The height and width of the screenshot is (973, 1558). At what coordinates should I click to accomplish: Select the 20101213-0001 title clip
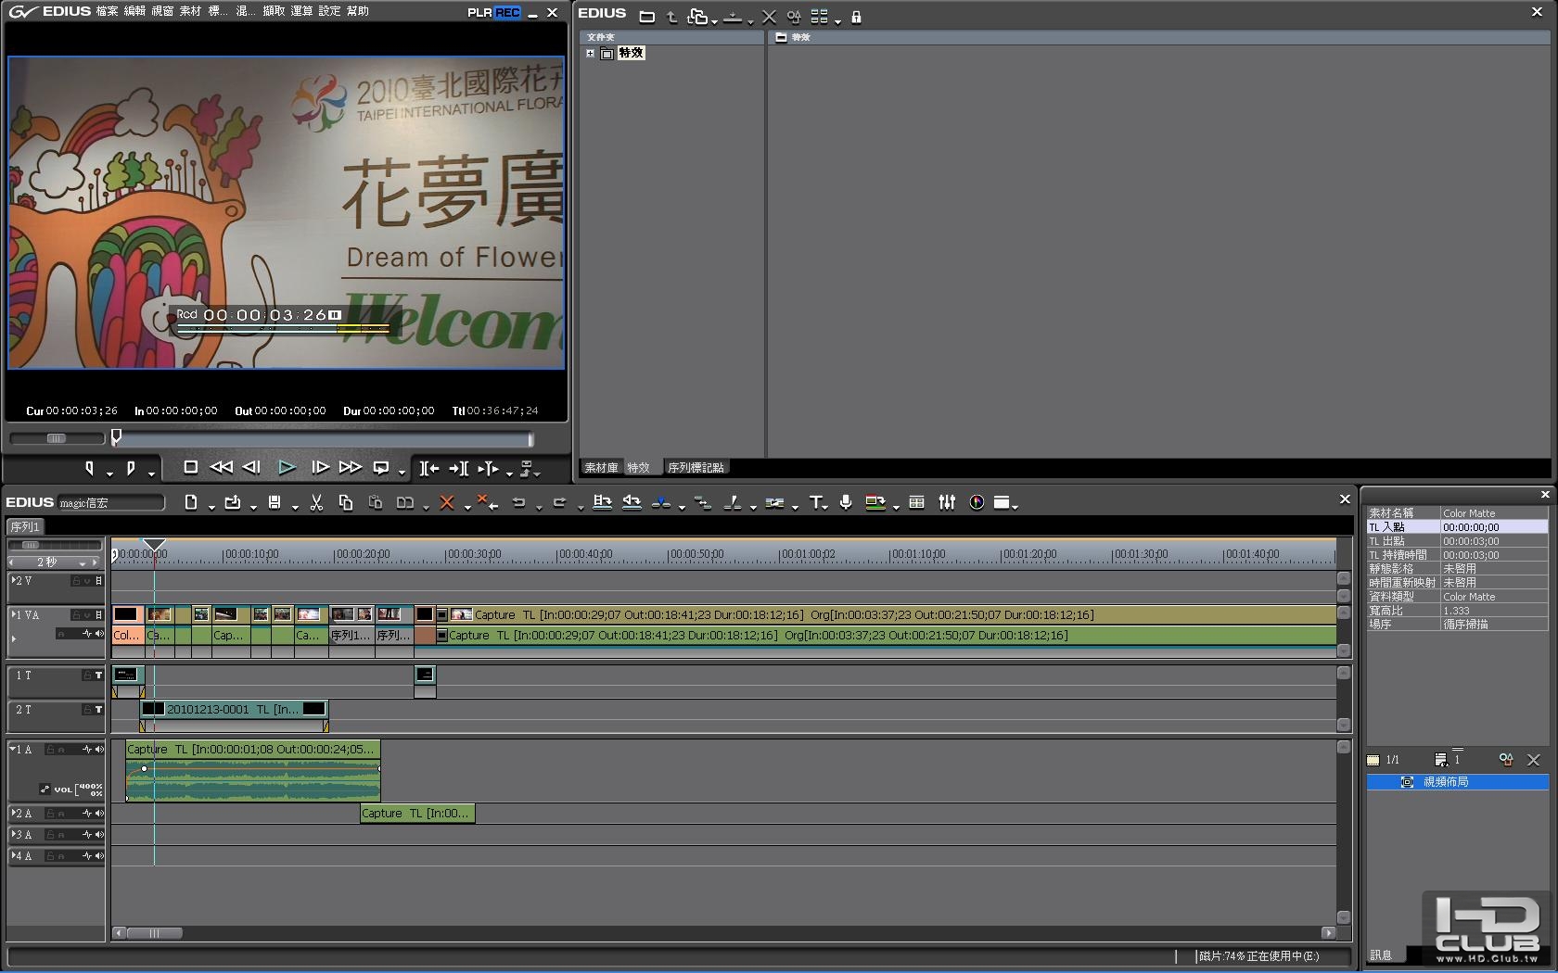[234, 710]
